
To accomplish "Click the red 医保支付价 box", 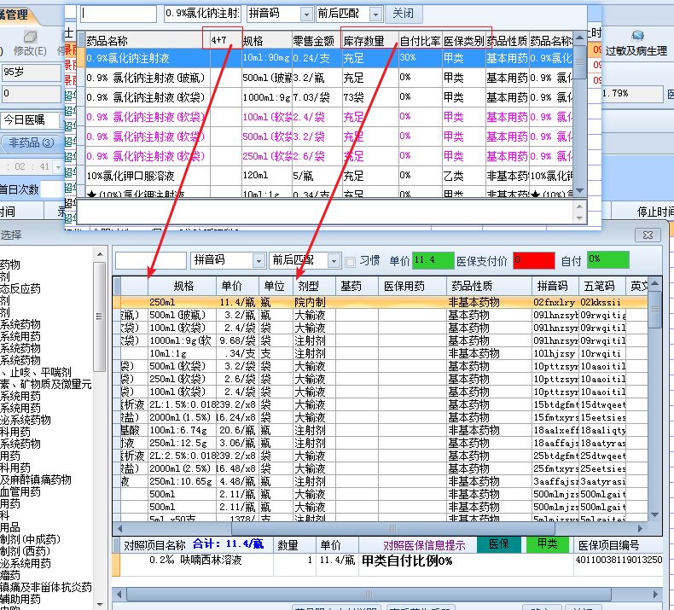I will coord(534,260).
